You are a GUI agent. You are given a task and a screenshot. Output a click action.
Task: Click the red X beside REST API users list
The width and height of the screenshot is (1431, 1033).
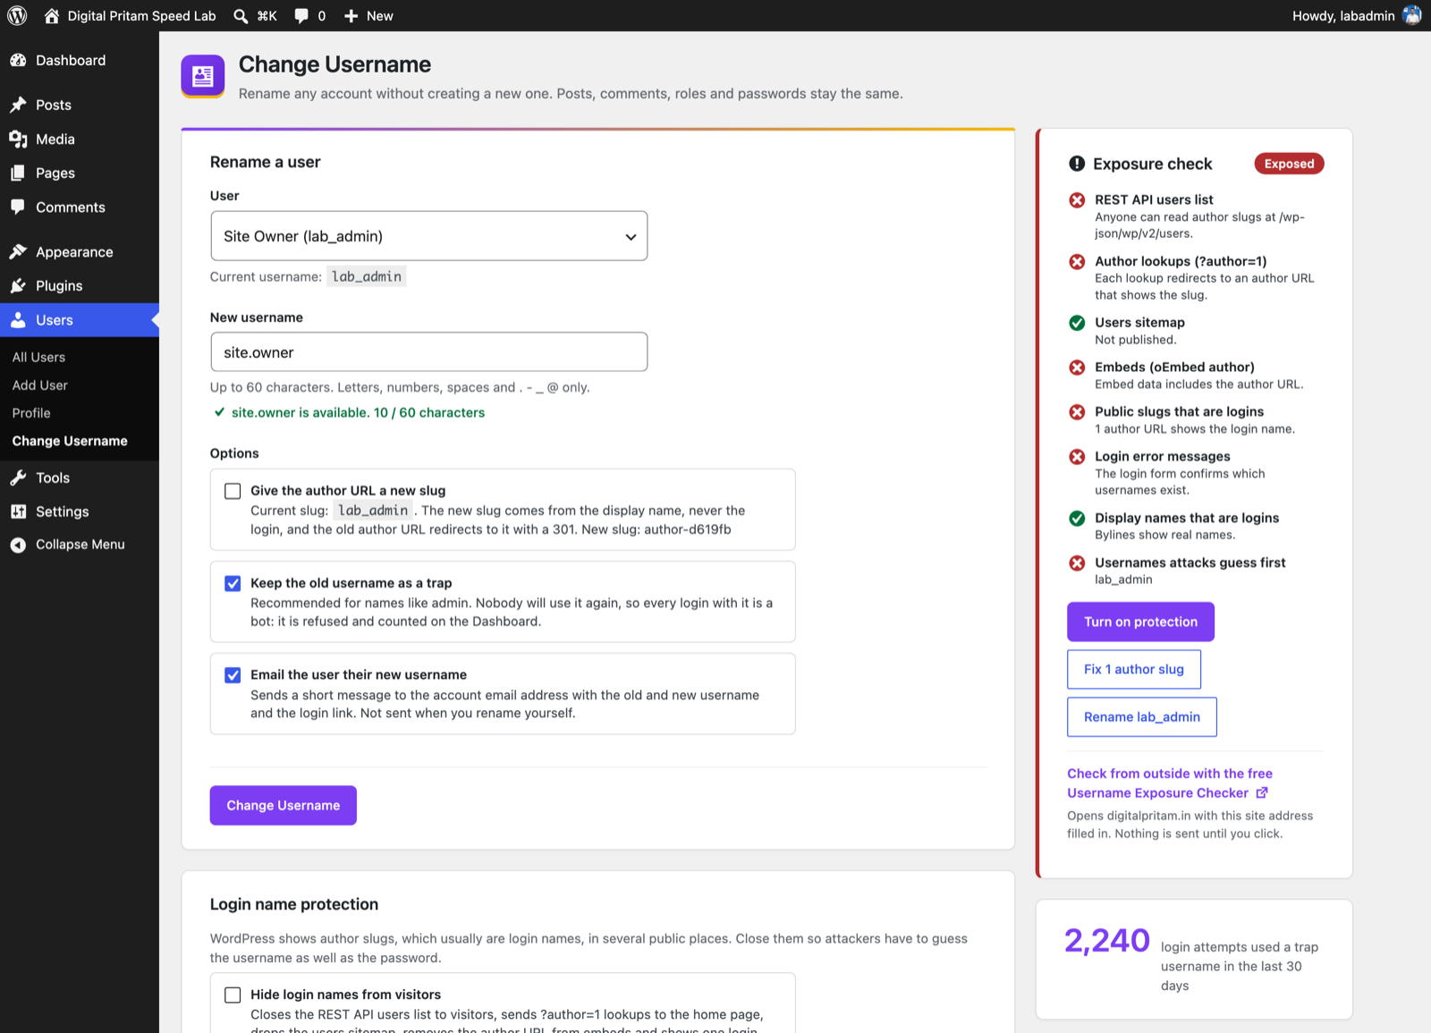1077,200
